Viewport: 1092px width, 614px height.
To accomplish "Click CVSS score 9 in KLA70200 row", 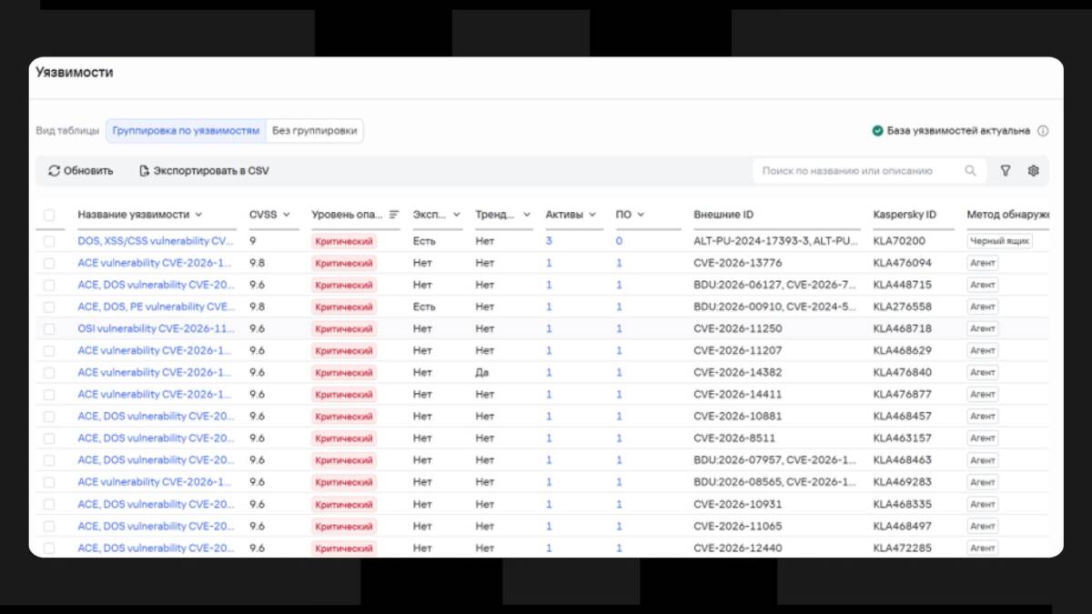I will tap(253, 241).
